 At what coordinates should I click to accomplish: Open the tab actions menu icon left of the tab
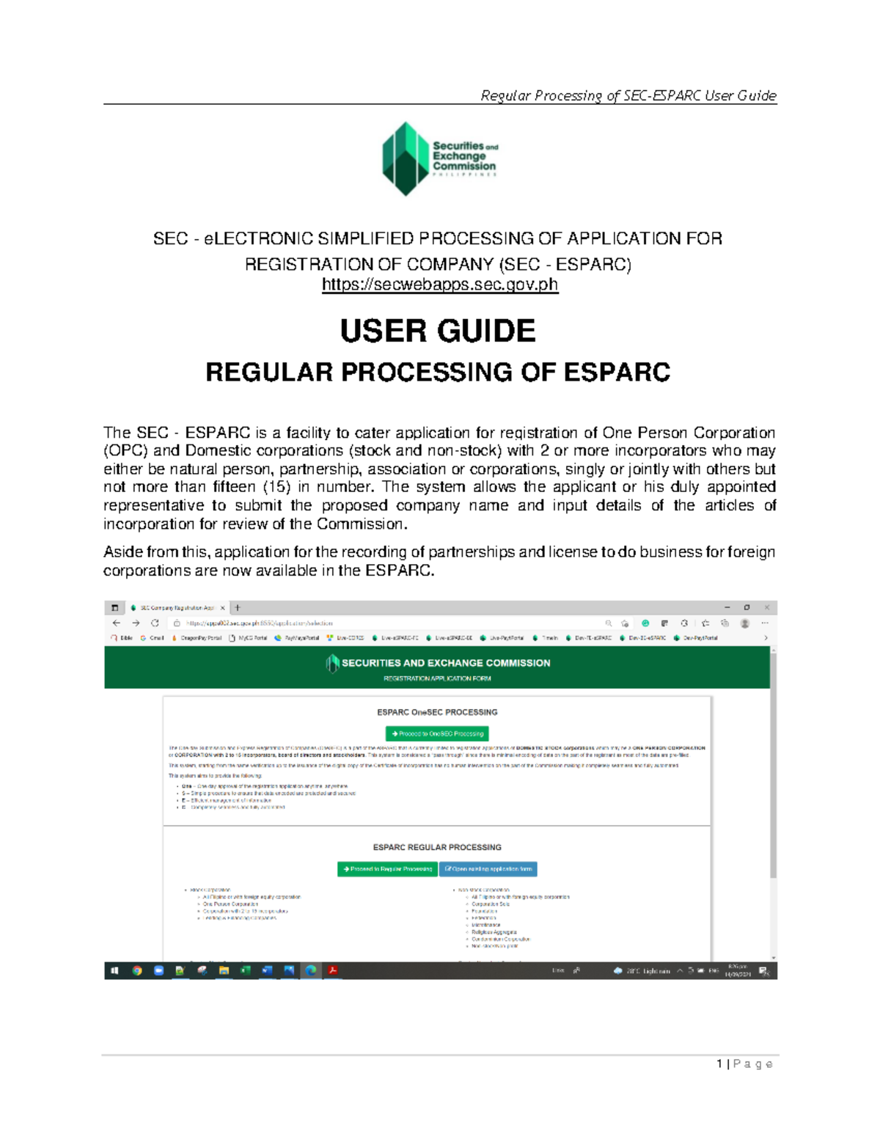114,608
